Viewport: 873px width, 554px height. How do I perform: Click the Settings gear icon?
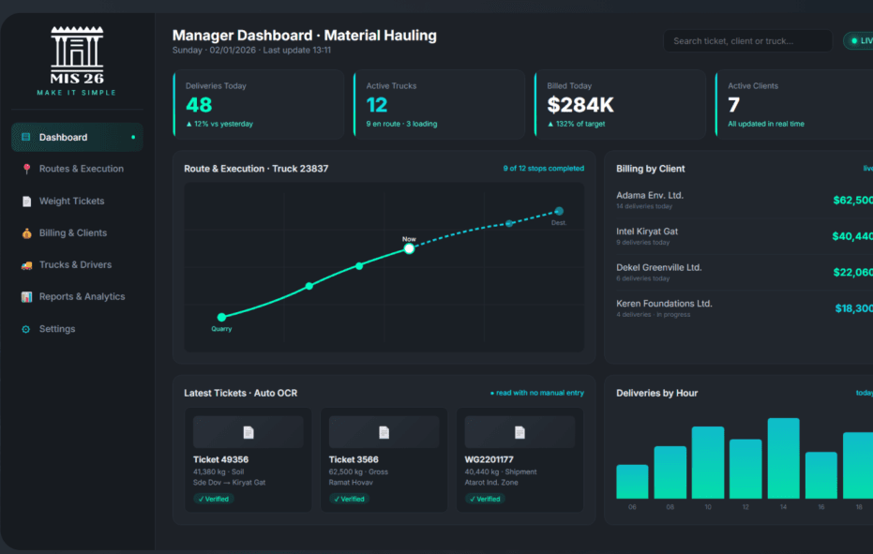[x=25, y=329]
